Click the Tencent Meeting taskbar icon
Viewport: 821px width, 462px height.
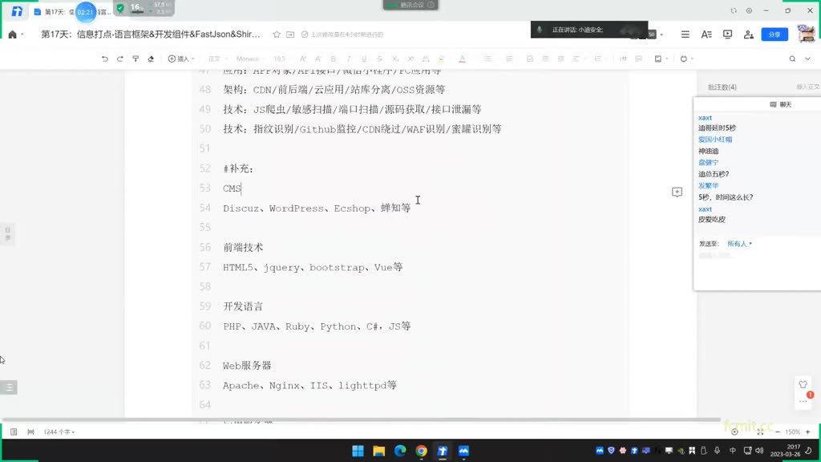pos(463,451)
